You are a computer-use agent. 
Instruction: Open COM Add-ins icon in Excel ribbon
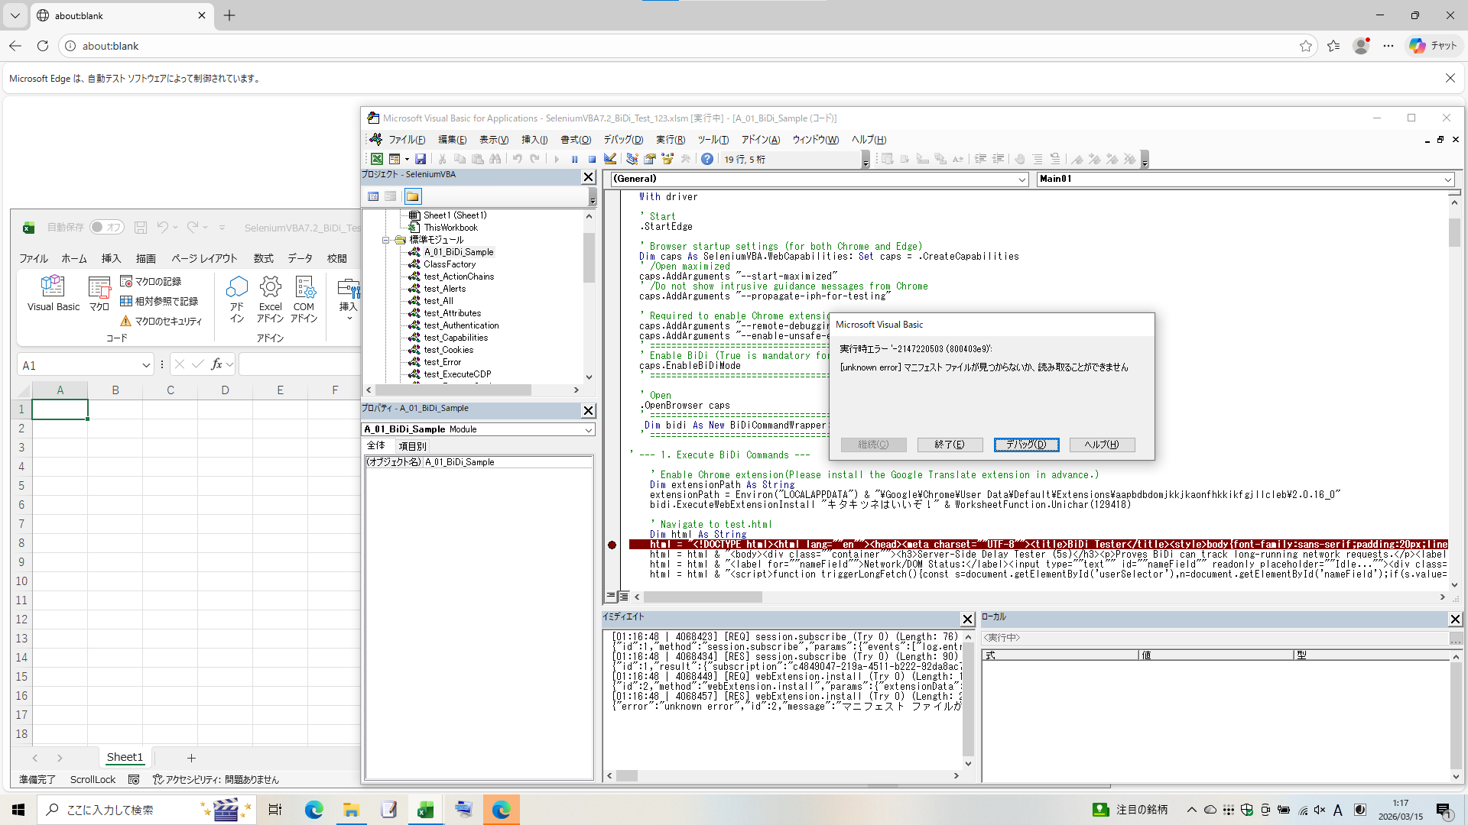[304, 299]
